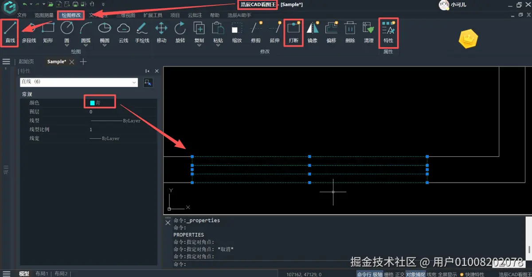Activate the 偏移 offset tool
The image size is (532, 277).
[331, 32]
